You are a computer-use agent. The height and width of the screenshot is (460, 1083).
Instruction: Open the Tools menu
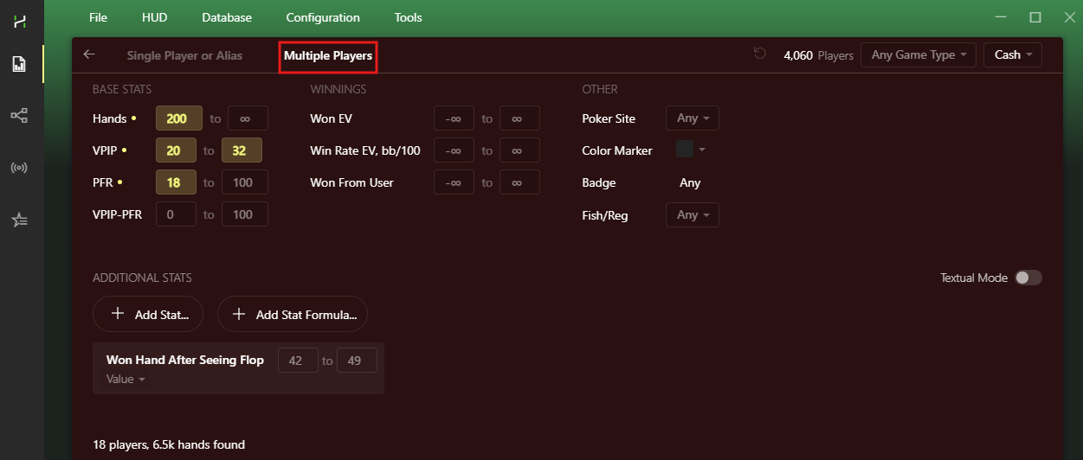pyautogui.click(x=409, y=17)
